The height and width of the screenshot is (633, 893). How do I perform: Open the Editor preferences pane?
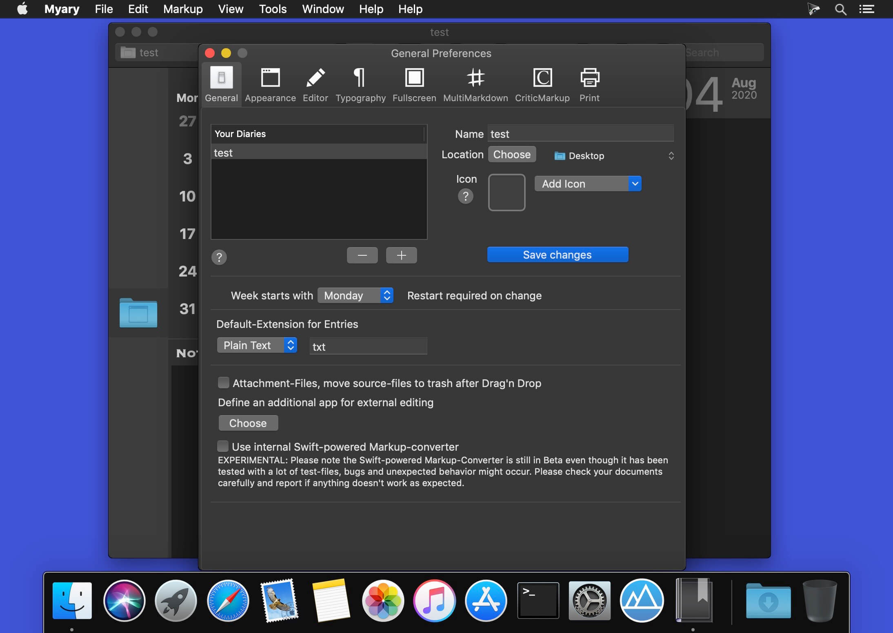click(315, 85)
